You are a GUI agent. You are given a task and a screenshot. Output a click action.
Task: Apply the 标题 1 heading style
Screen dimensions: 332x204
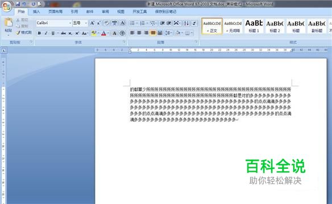click(254, 26)
